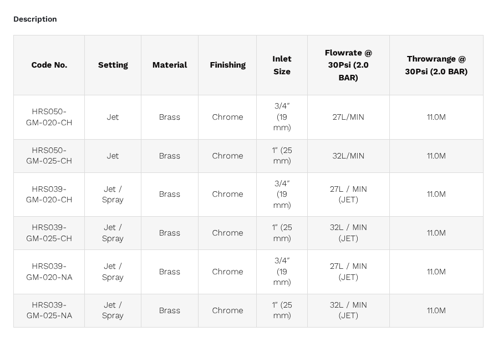Screen dimensions: 498x342
Task: Click the Setting column header
Action: coord(113,65)
